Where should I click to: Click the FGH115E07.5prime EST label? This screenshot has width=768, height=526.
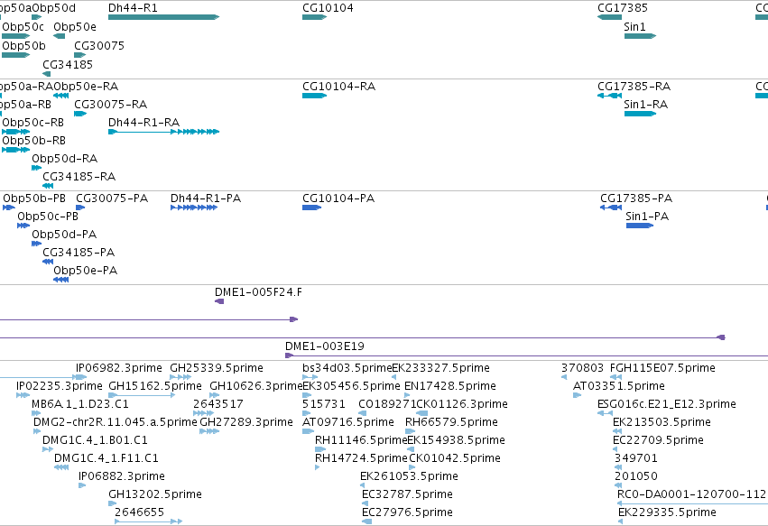point(662,368)
